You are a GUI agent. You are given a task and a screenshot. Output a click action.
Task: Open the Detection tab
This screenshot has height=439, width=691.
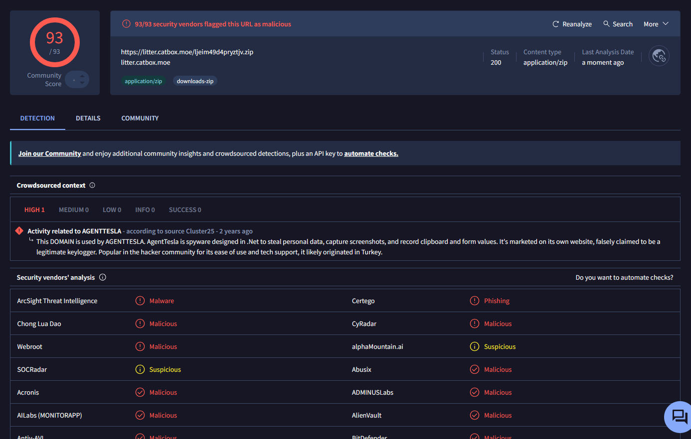pos(37,118)
